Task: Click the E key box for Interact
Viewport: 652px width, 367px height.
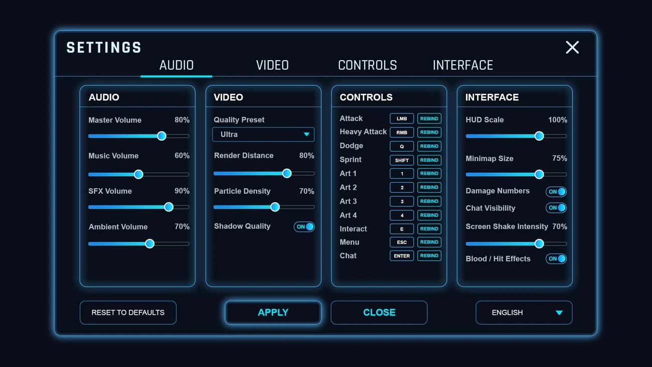Action: [x=402, y=229]
